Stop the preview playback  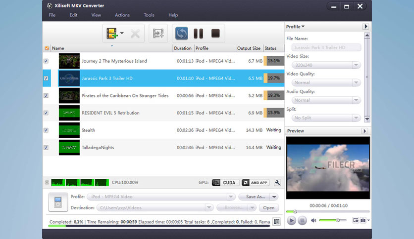(302, 220)
